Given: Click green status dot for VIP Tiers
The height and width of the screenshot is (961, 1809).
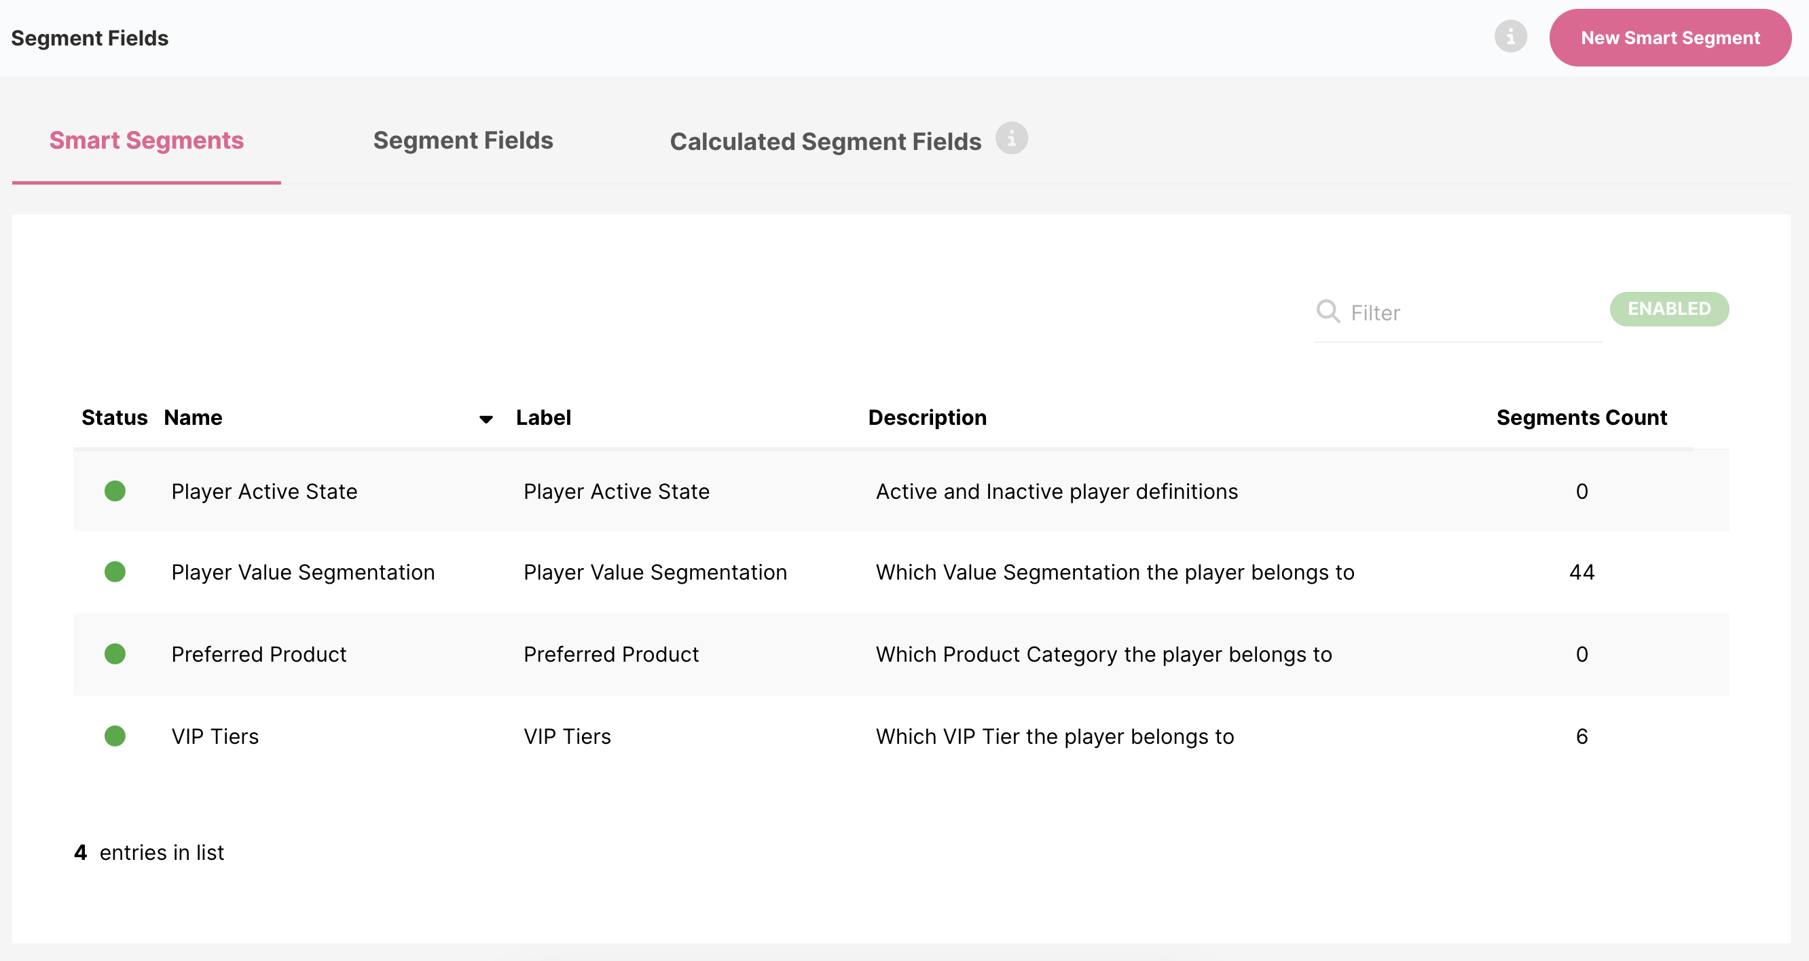Looking at the screenshot, I should click(x=115, y=736).
